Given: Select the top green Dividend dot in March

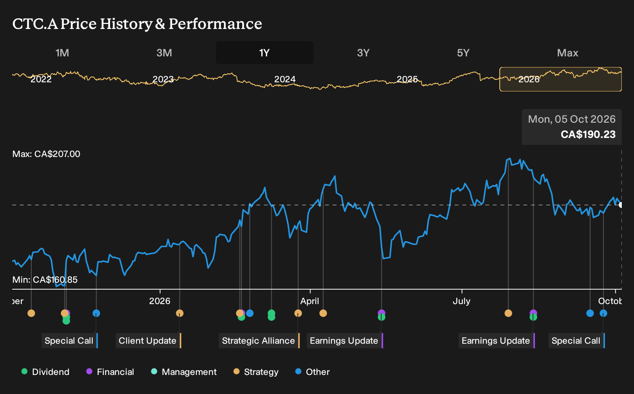Looking at the screenshot, I should click(271, 313).
